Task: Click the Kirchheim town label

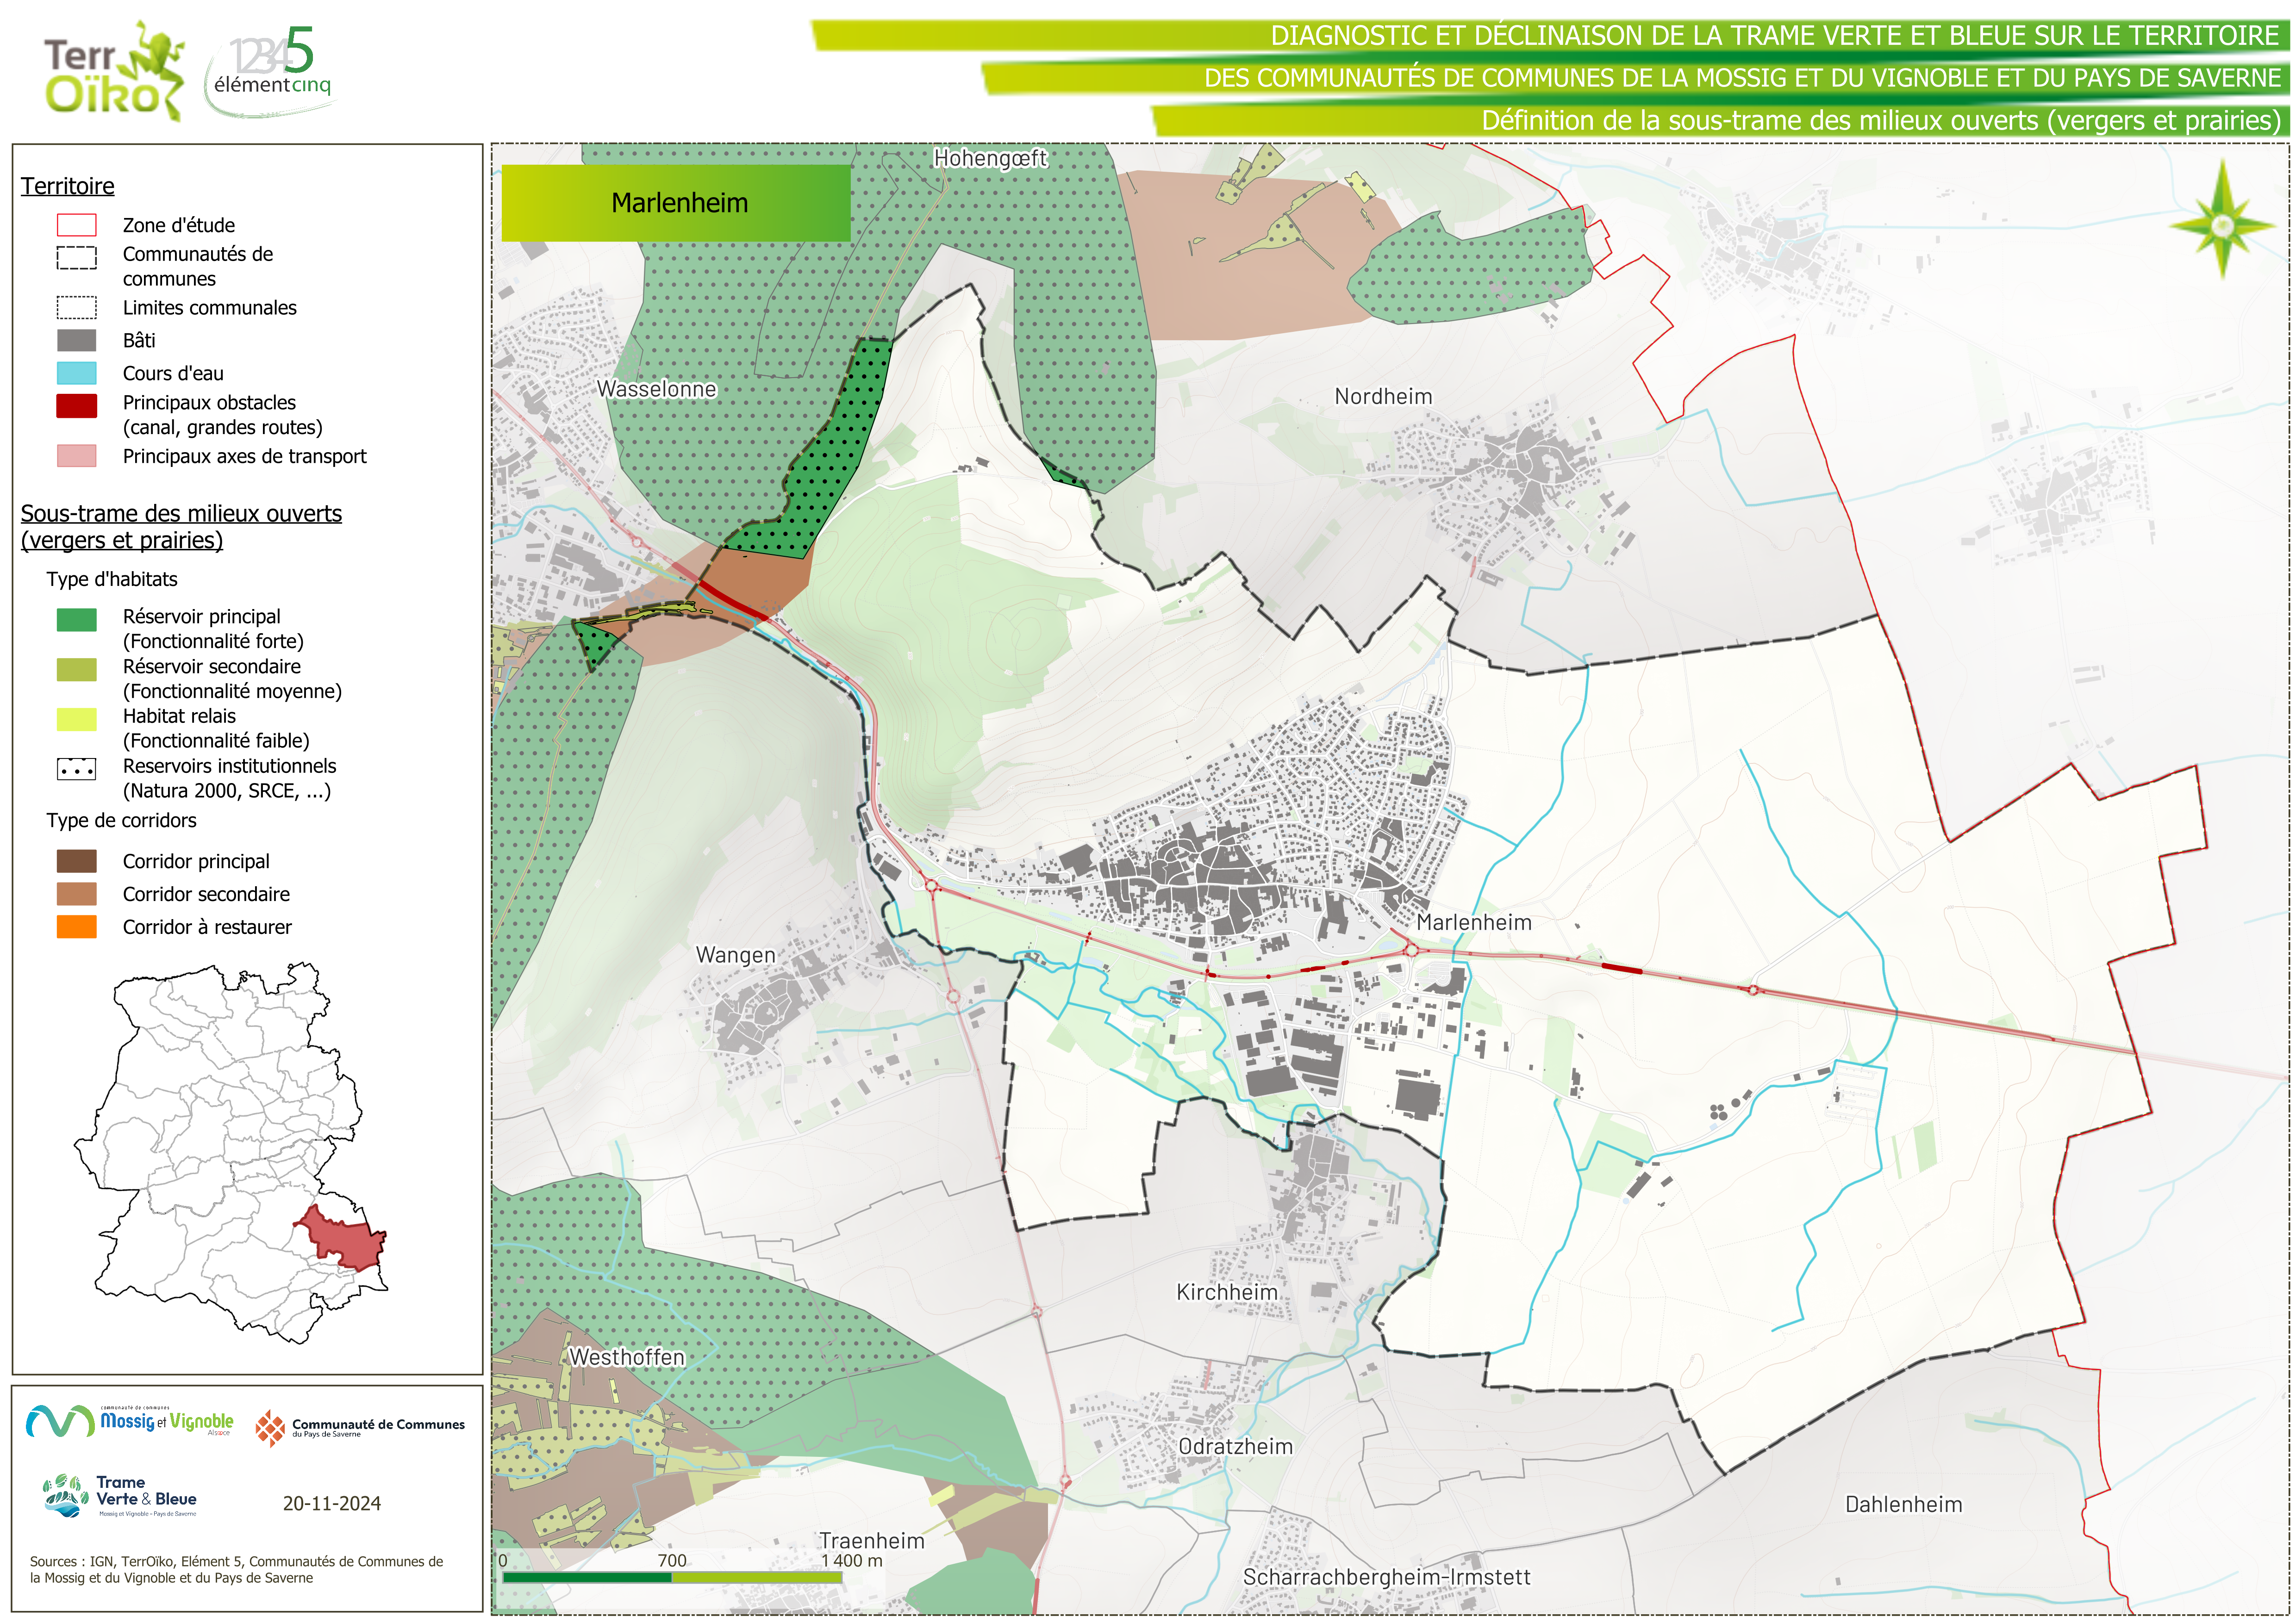Action: (1227, 1292)
